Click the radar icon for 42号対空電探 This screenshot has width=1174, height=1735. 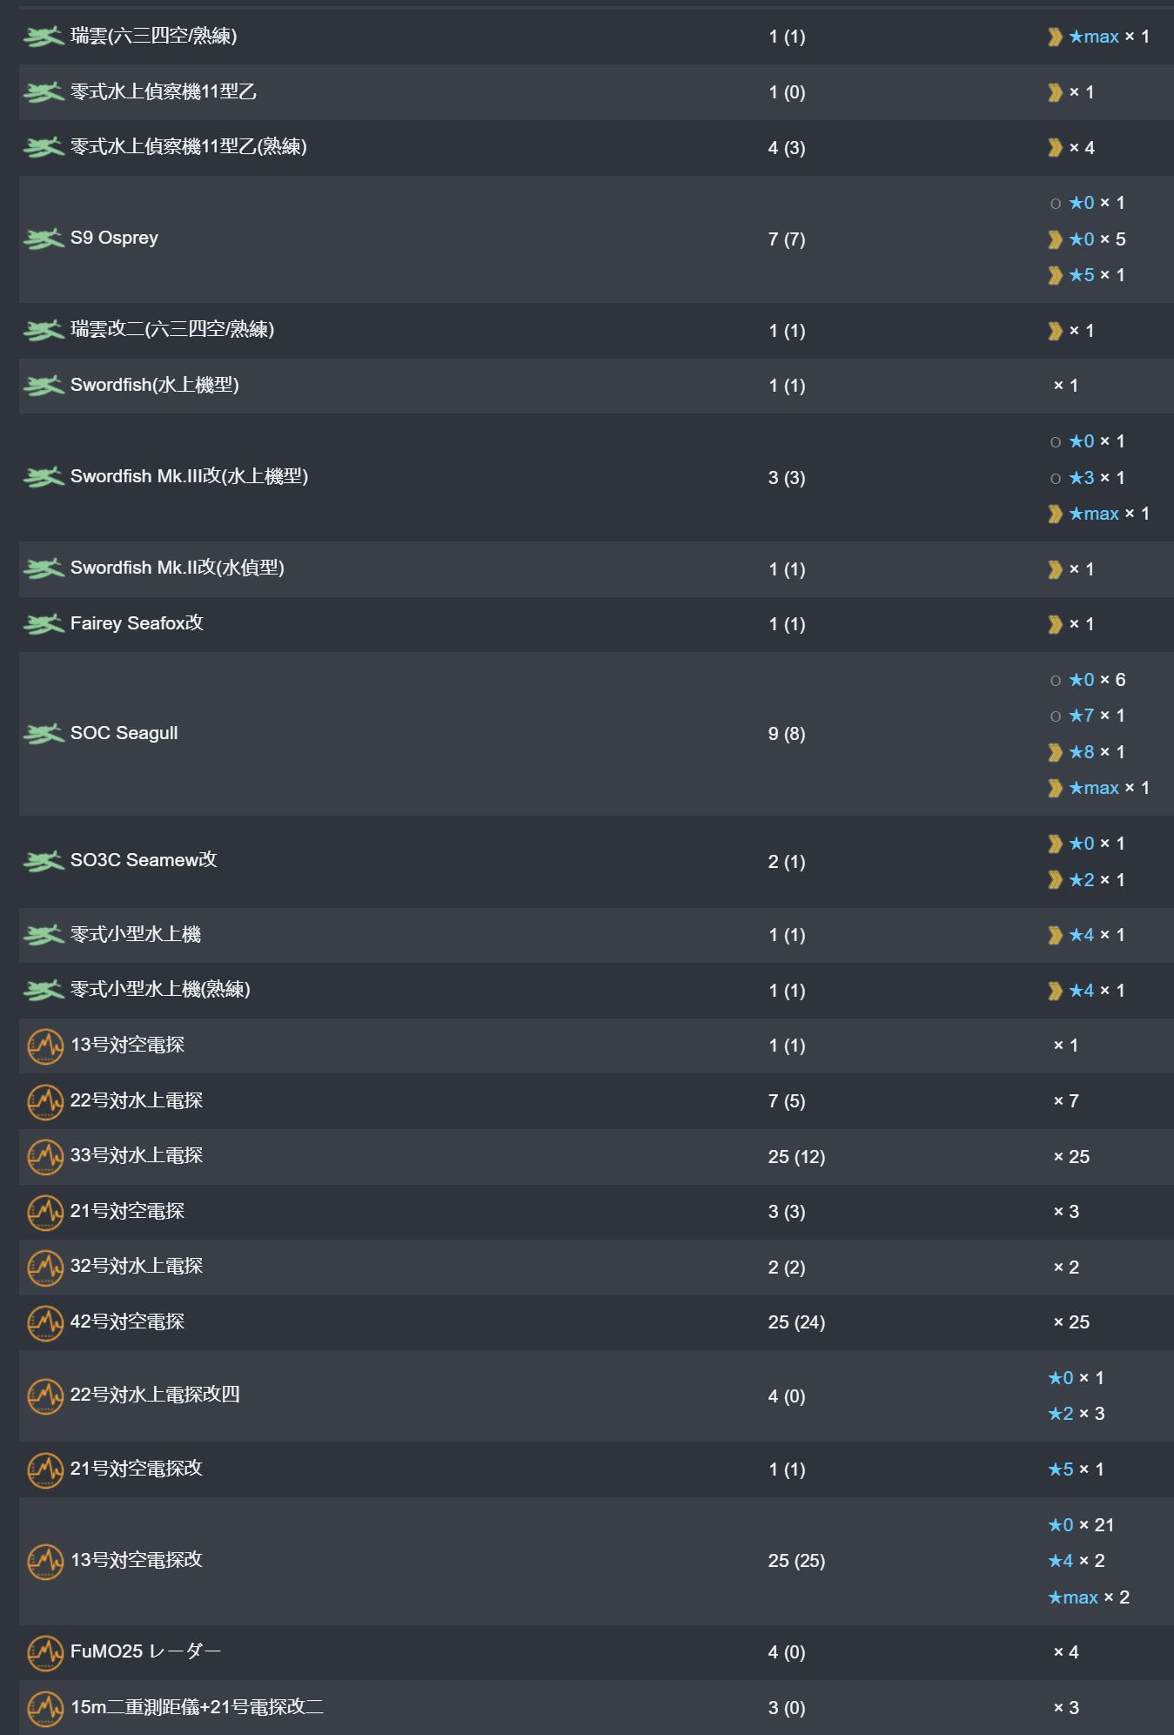point(45,1322)
